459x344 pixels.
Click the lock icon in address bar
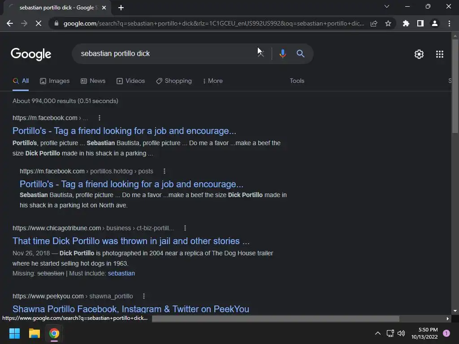[x=56, y=23]
